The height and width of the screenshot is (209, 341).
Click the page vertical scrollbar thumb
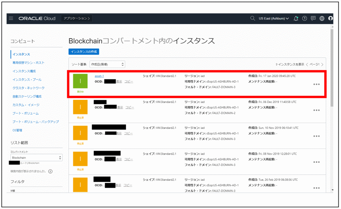332,68
